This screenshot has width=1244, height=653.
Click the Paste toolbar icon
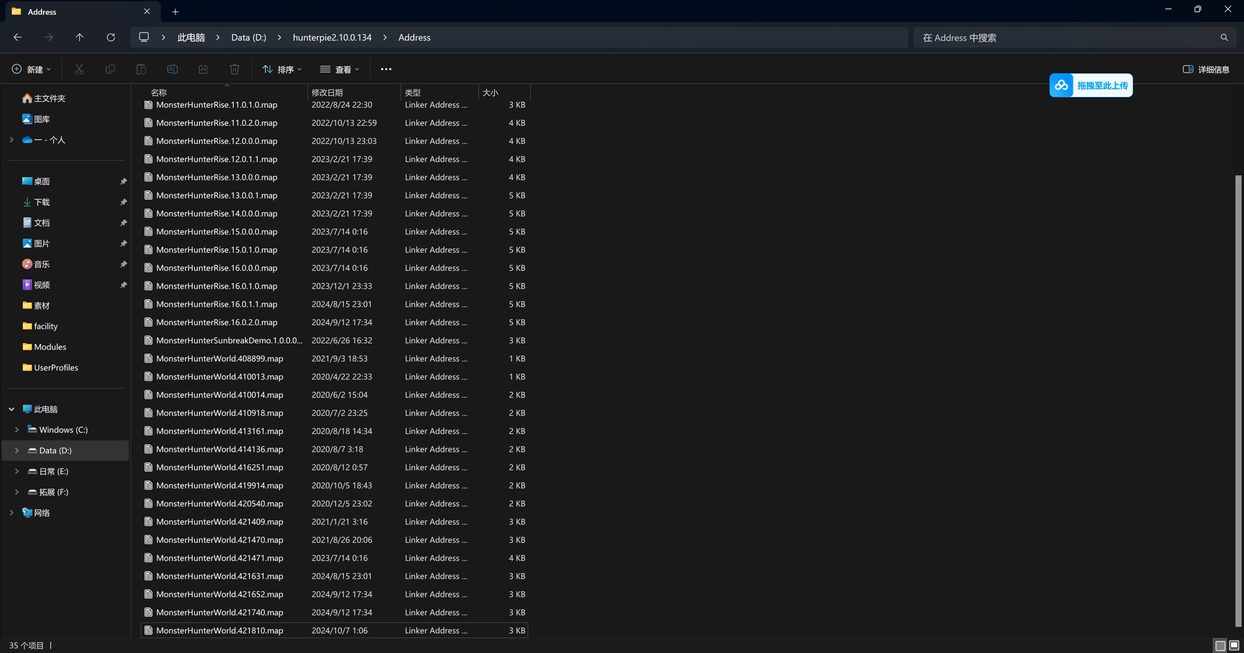tap(141, 69)
